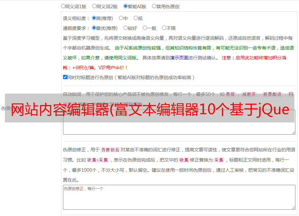Click the 燕窝 example tag
Screen dimensions: 299x216
click(230, 94)
